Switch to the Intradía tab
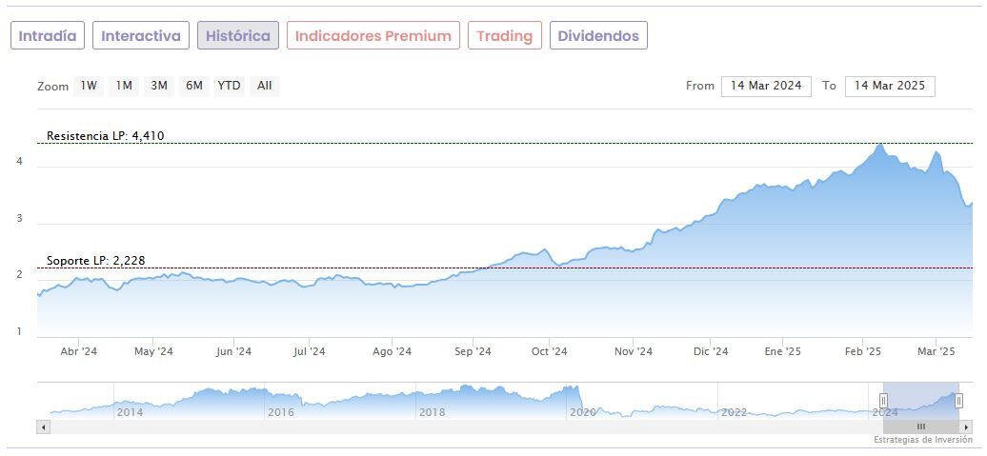The height and width of the screenshot is (456, 987). (48, 36)
